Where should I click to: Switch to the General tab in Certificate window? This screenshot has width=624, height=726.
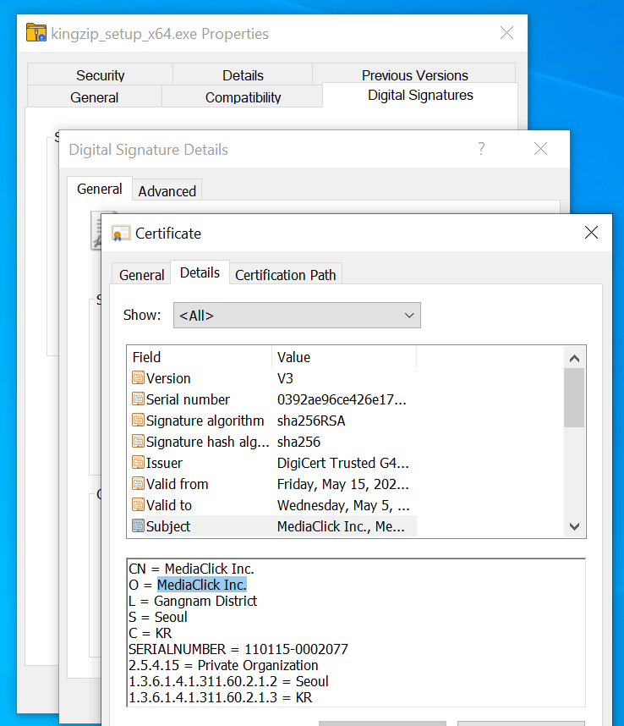coord(141,275)
